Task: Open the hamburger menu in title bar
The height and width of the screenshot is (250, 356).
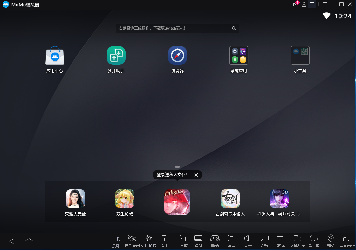Action: tap(312, 4)
